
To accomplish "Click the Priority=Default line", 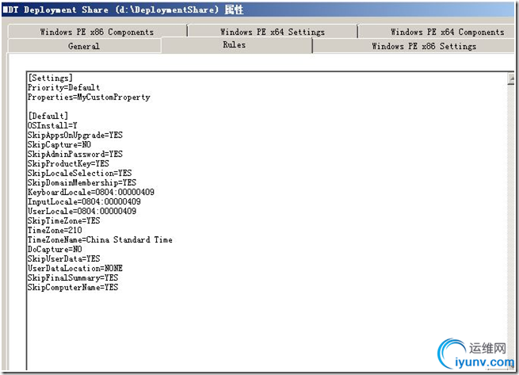I will pyautogui.click(x=63, y=87).
